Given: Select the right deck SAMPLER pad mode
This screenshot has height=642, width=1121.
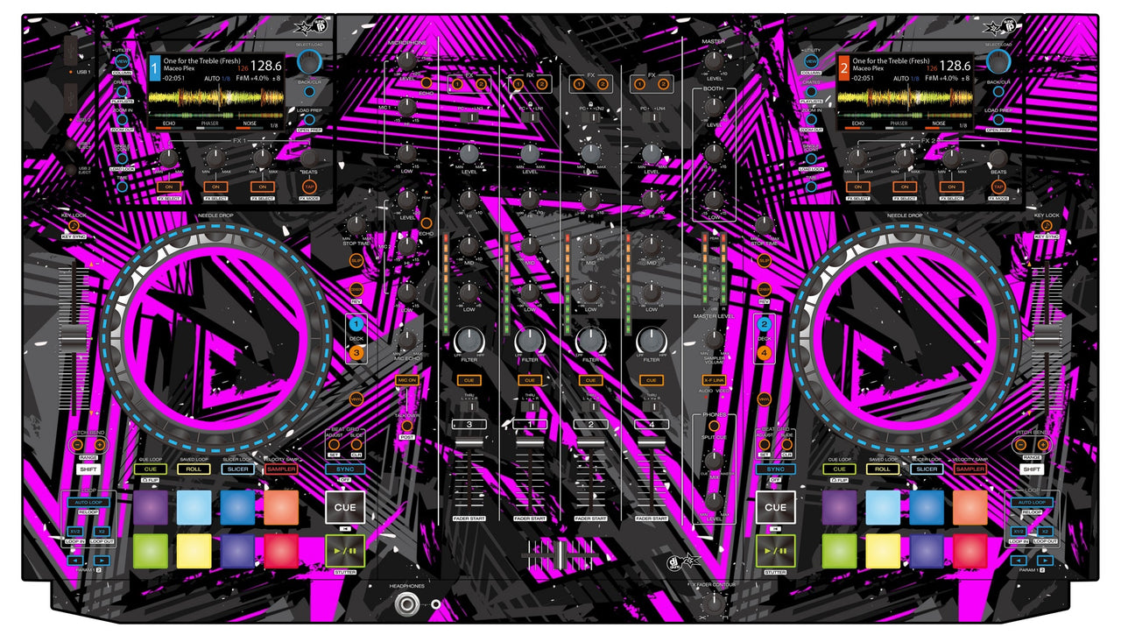Looking at the screenshot, I should point(969,469).
